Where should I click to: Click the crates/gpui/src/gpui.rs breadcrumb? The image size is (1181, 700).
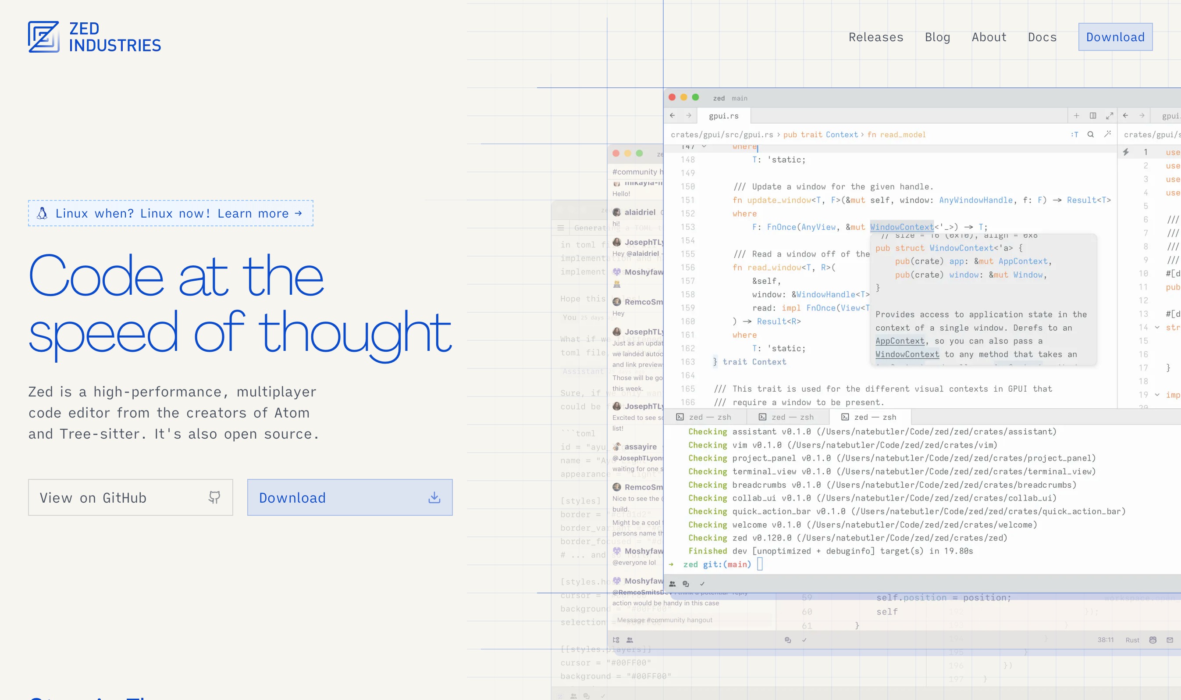click(722, 135)
